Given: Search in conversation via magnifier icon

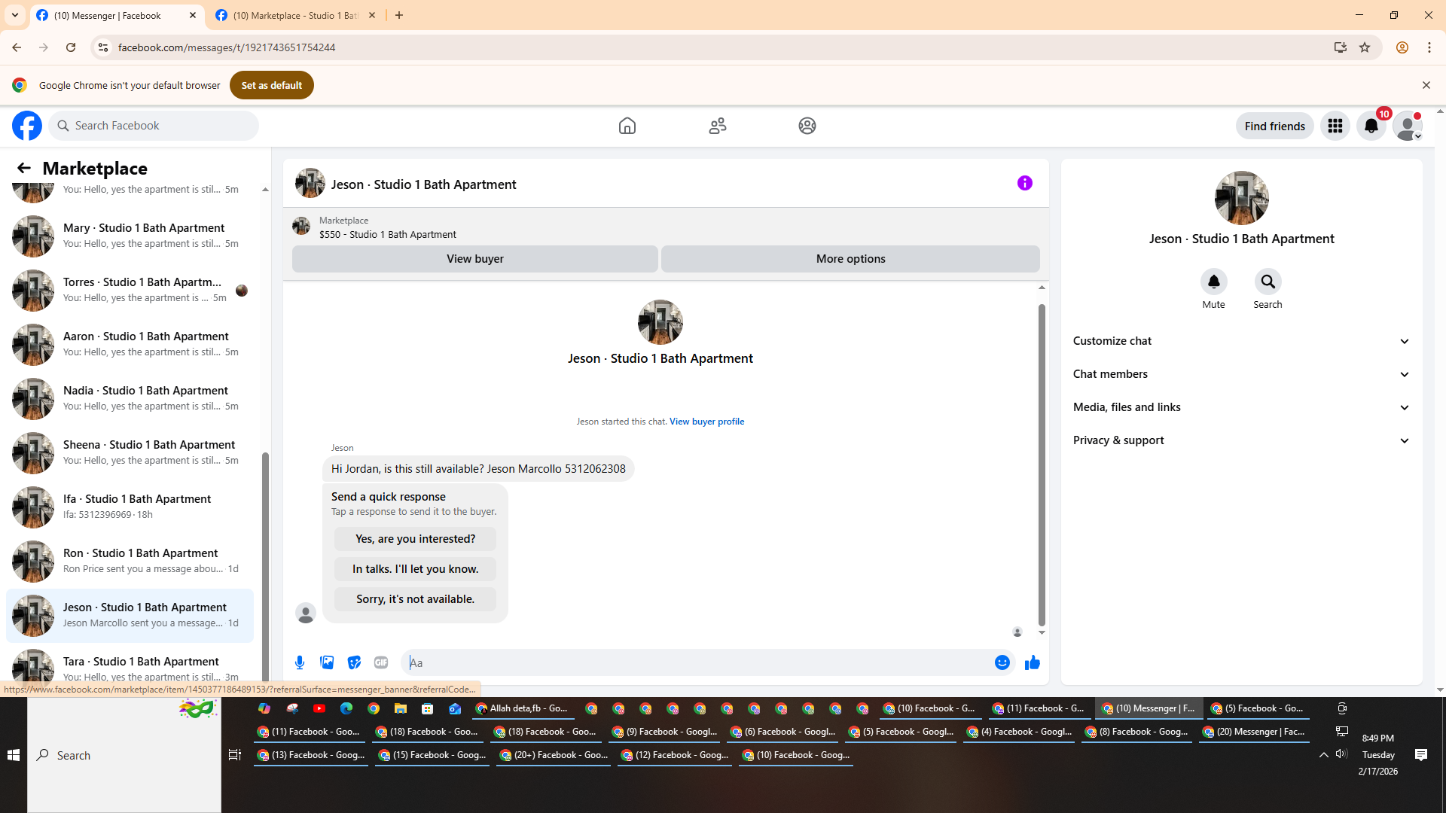Looking at the screenshot, I should click(x=1268, y=282).
